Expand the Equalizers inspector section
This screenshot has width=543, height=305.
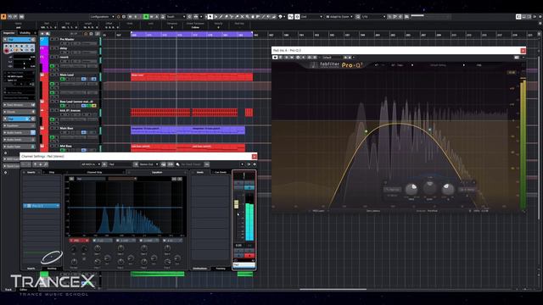(x=19, y=125)
